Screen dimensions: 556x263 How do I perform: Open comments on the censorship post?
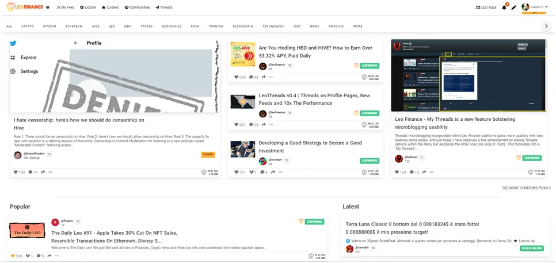pyautogui.click(x=33, y=172)
